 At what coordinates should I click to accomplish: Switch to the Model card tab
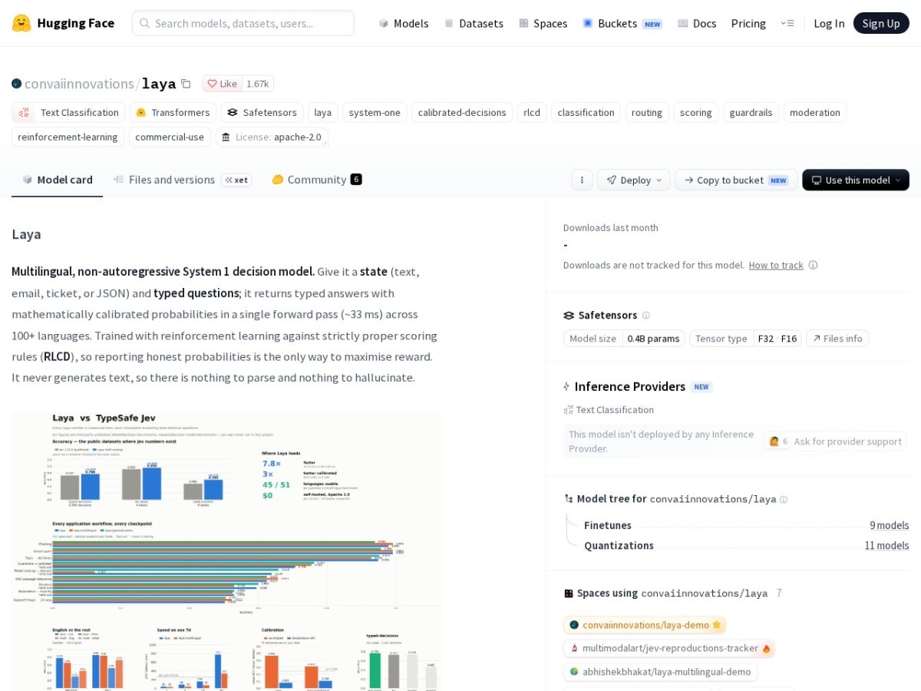pos(58,180)
